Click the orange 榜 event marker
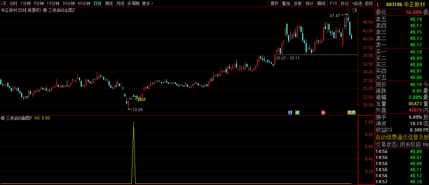 pos(350,112)
